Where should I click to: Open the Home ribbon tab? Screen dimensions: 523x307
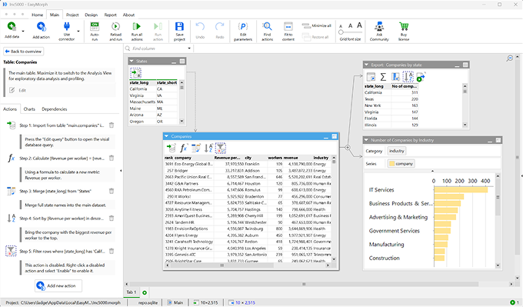(38, 15)
